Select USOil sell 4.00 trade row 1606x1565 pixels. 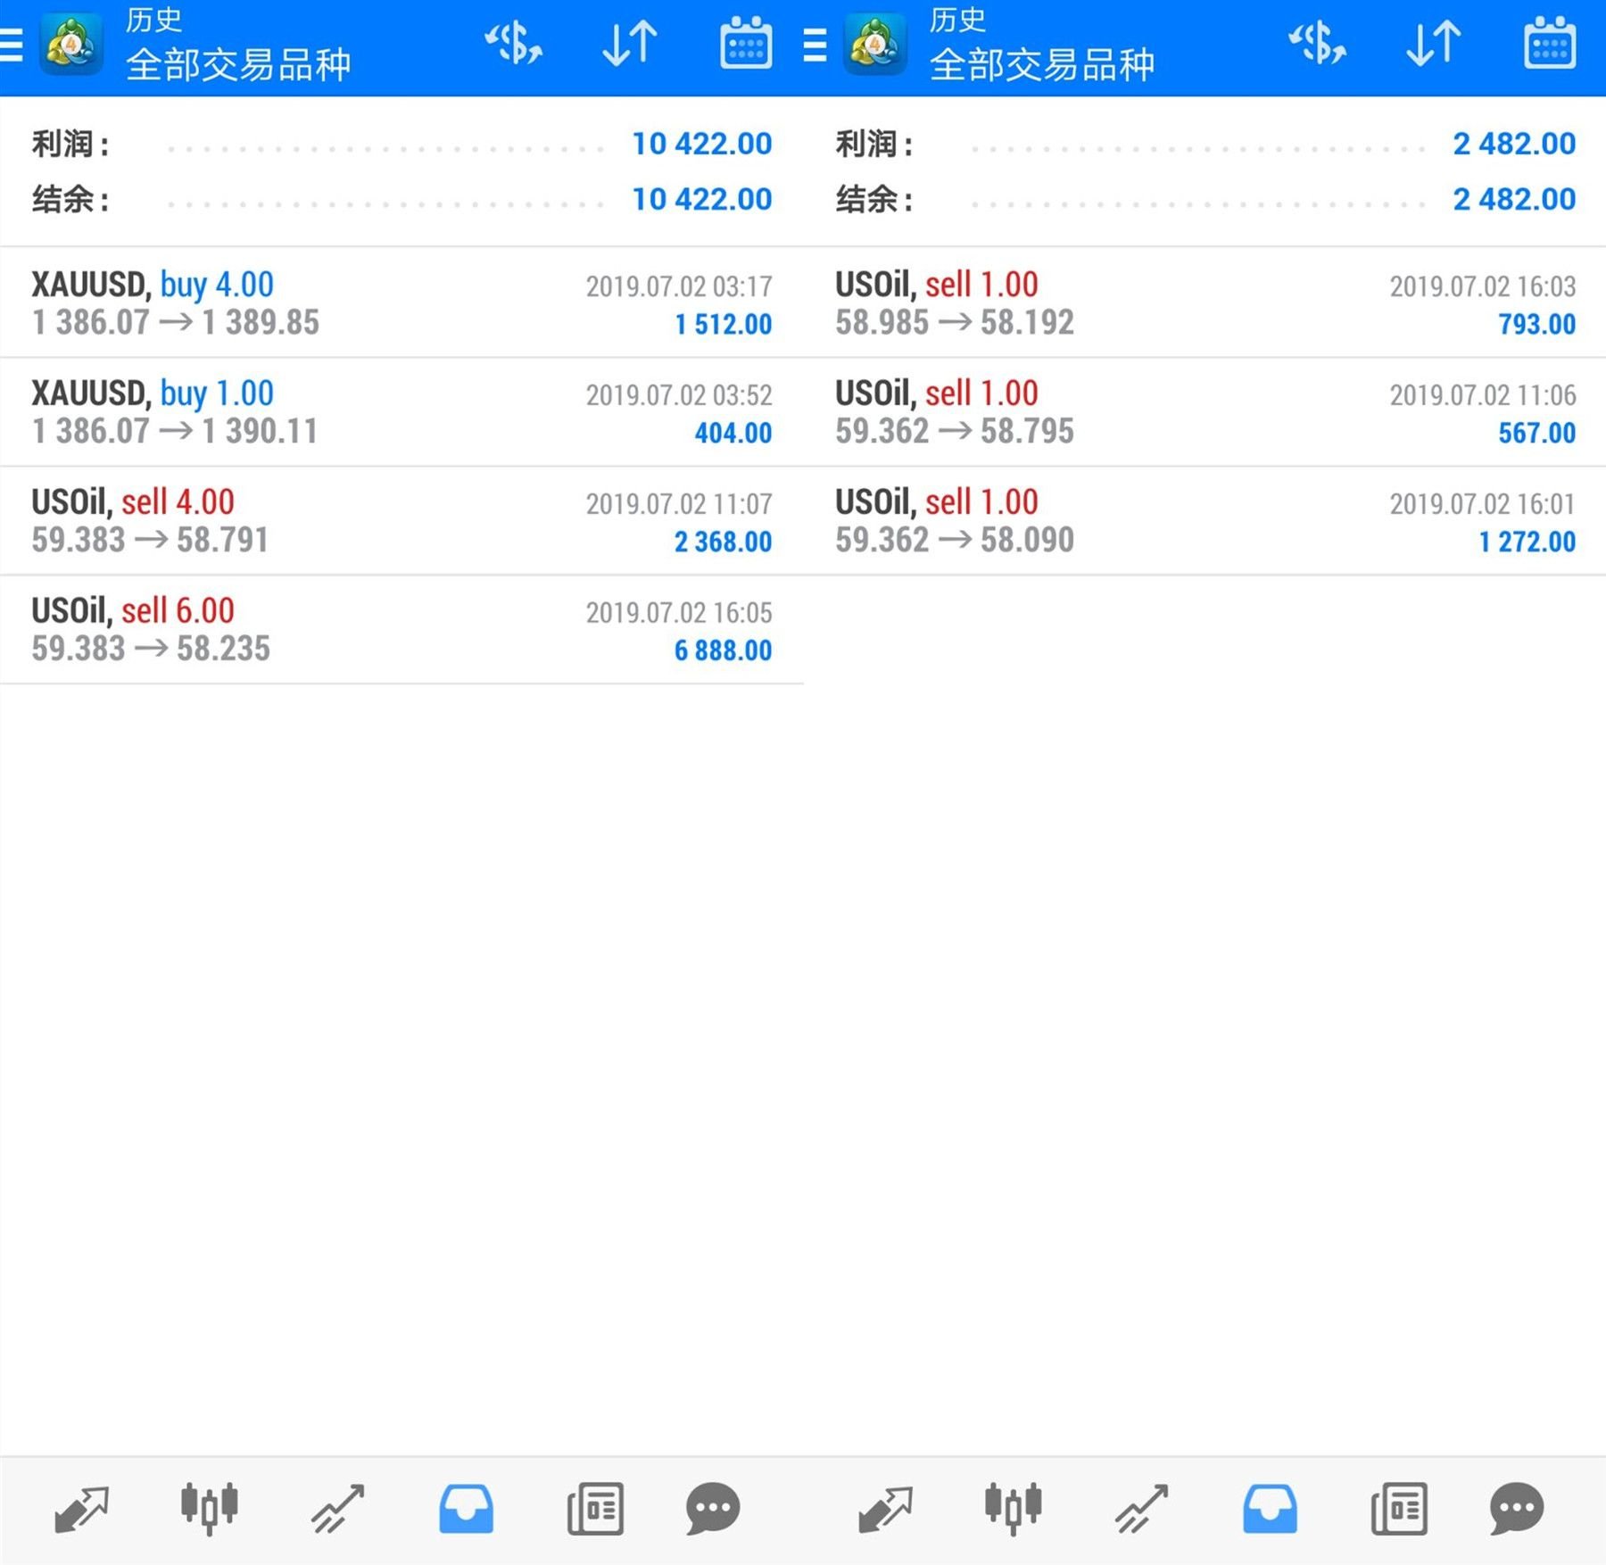coord(401,521)
